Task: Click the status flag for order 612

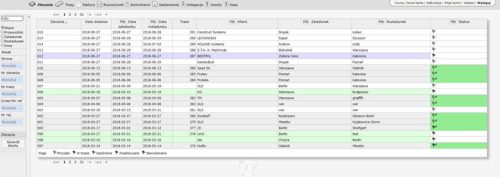Action: 434,56
